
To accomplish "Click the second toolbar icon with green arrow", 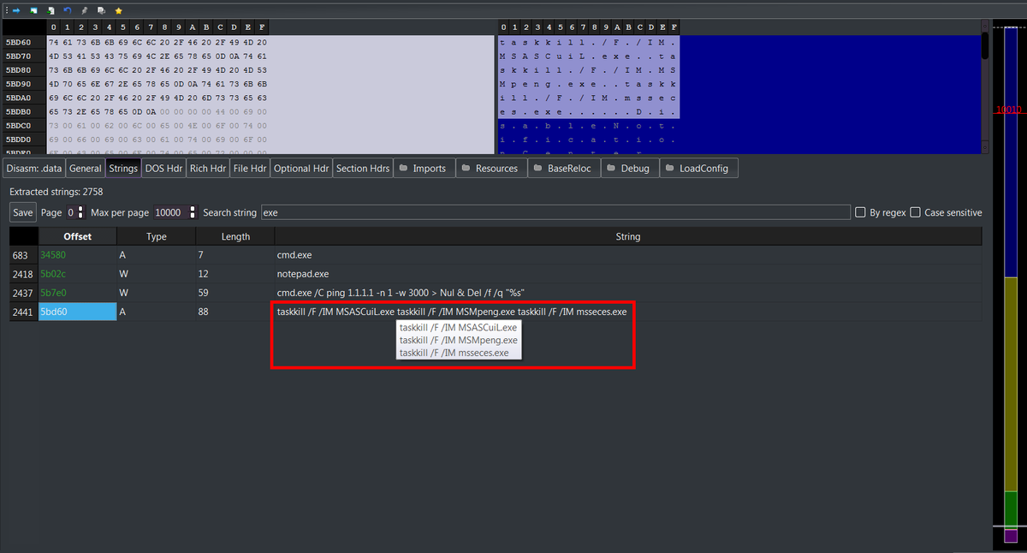I will tap(33, 10).
